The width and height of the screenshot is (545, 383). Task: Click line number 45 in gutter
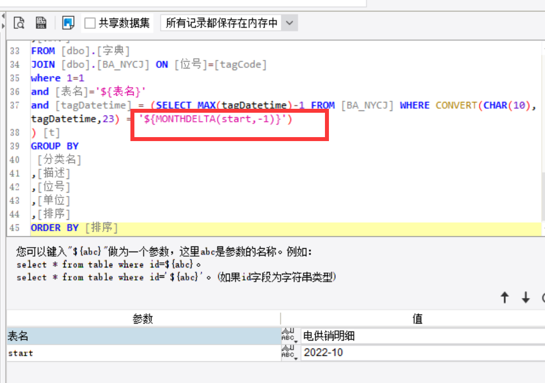(15, 228)
